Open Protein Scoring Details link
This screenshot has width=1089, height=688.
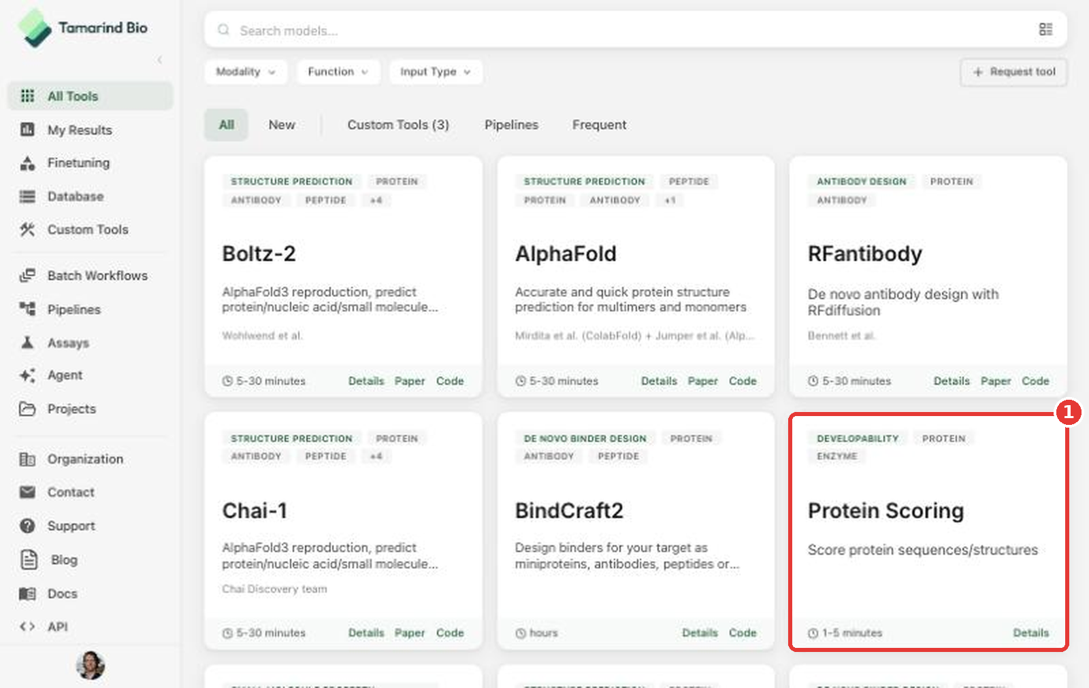pyautogui.click(x=1031, y=633)
